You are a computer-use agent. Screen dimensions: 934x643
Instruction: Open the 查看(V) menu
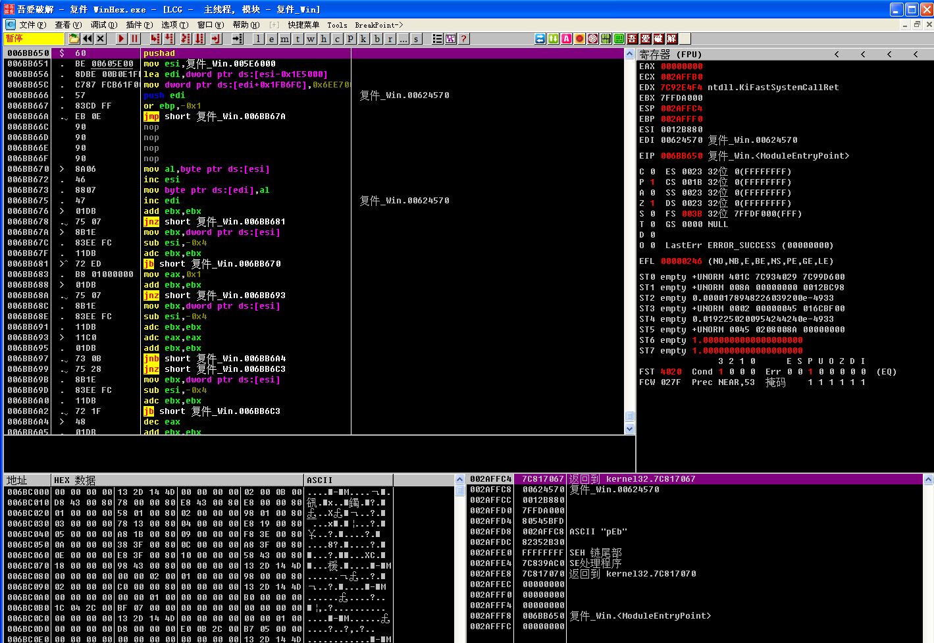[x=68, y=25]
